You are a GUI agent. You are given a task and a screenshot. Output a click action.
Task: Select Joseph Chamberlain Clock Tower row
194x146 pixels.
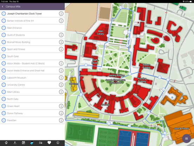(x=32, y=13)
